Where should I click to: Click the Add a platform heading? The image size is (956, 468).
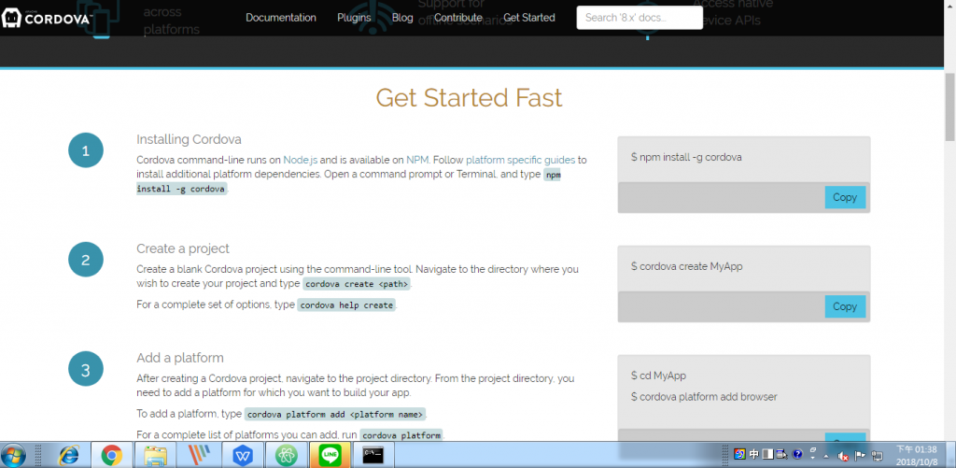point(180,358)
